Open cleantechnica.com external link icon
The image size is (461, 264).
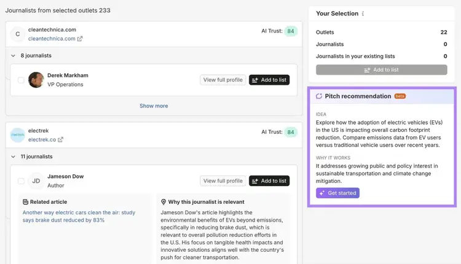point(80,39)
